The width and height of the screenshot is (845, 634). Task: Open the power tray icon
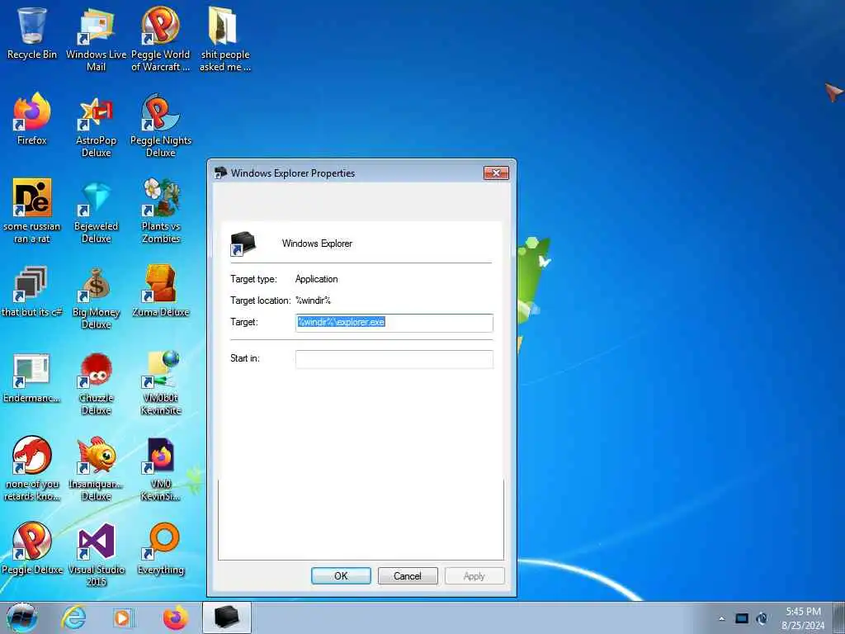click(x=762, y=618)
